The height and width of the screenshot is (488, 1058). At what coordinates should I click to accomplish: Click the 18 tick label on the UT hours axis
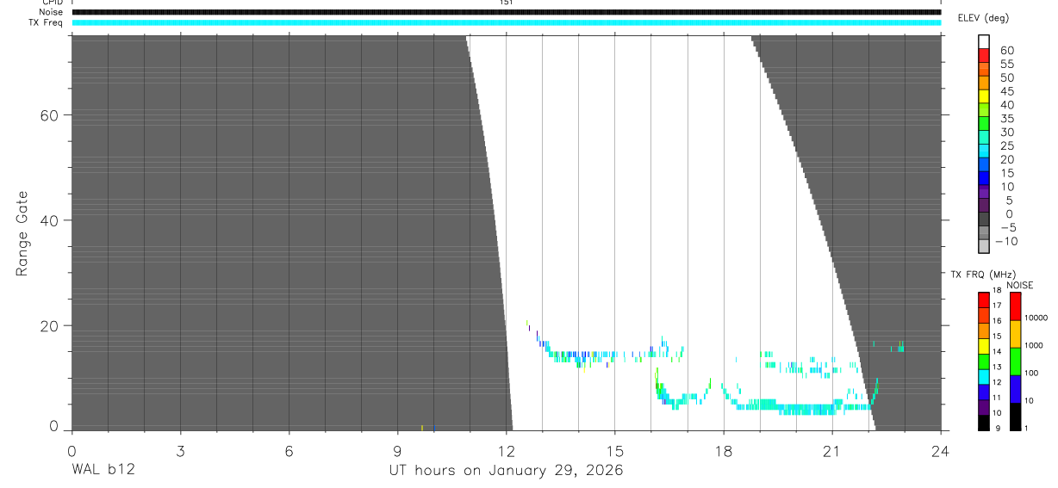click(723, 450)
